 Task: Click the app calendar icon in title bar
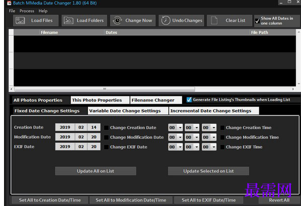pyautogui.click(x=9, y=3)
